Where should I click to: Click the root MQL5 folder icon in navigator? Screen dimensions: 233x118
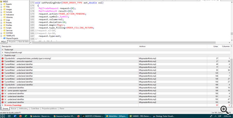(1, 2)
